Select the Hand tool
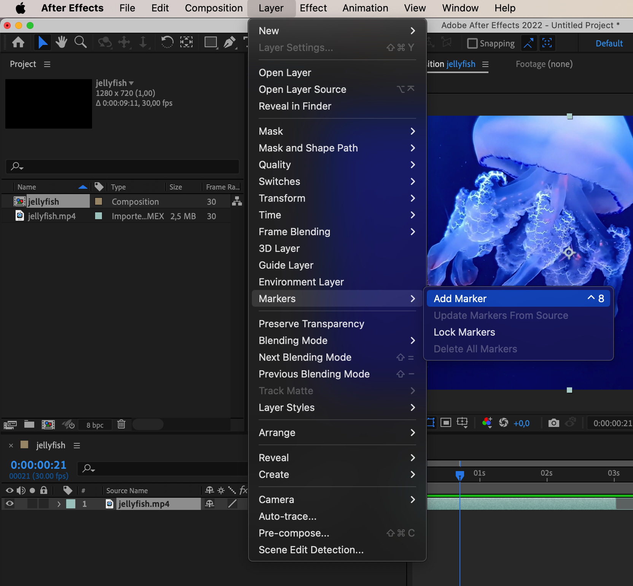 point(61,42)
